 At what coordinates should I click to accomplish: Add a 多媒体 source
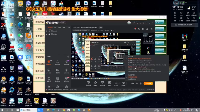(109, 84)
